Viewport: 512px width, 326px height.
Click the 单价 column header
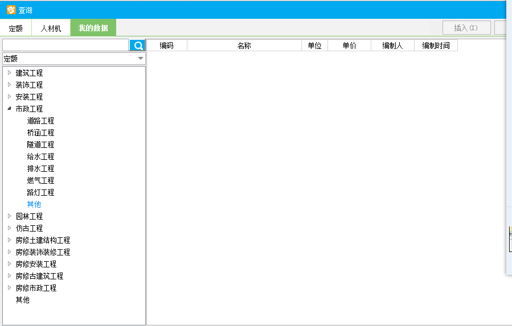[349, 46]
